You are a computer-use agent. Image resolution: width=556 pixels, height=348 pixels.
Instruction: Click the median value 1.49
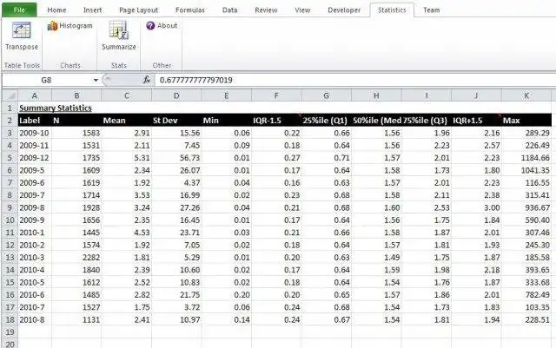click(376, 258)
